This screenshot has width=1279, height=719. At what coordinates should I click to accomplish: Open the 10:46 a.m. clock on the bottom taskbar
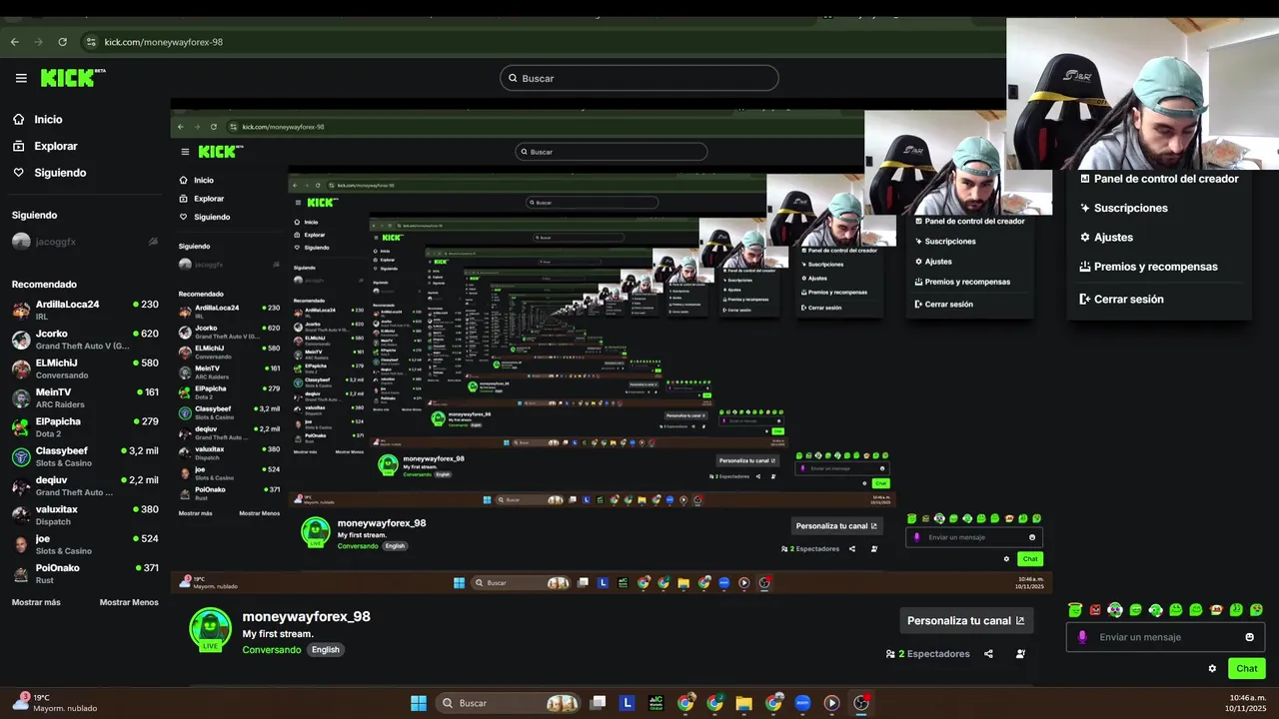pos(1247,703)
